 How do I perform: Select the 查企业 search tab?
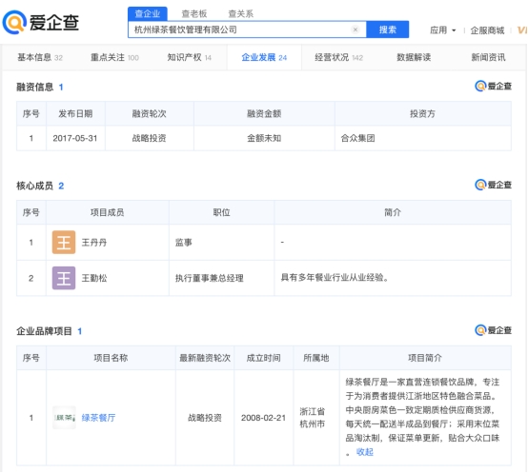click(x=147, y=13)
